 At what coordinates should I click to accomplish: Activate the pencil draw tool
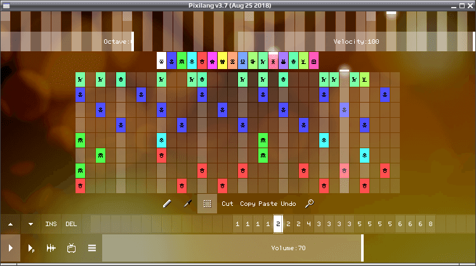click(x=167, y=203)
